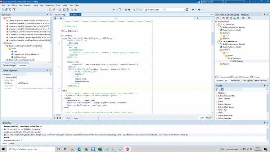270x152 pixels.
Task: Click the Stop program square icon
Action: point(129,10)
